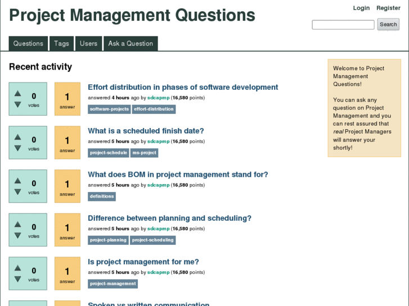The height and width of the screenshot is (306, 409).
Task: Filter by the ms-project tag
Action: coord(144,153)
